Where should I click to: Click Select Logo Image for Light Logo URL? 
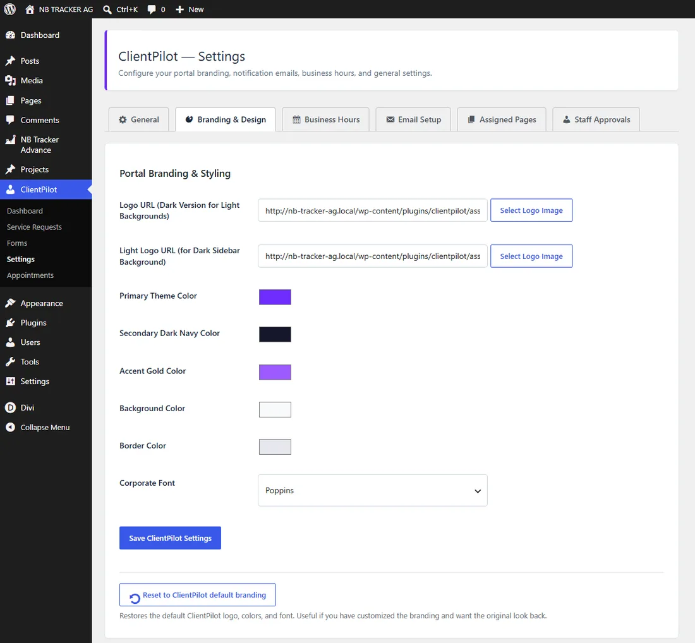pyautogui.click(x=531, y=256)
